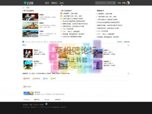Open purple couple forum thumbnail
The width and height of the screenshot is (152, 114).
pos(98,65)
